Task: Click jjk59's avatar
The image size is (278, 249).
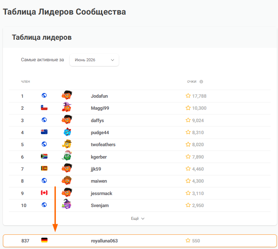Action: [x=67, y=168]
